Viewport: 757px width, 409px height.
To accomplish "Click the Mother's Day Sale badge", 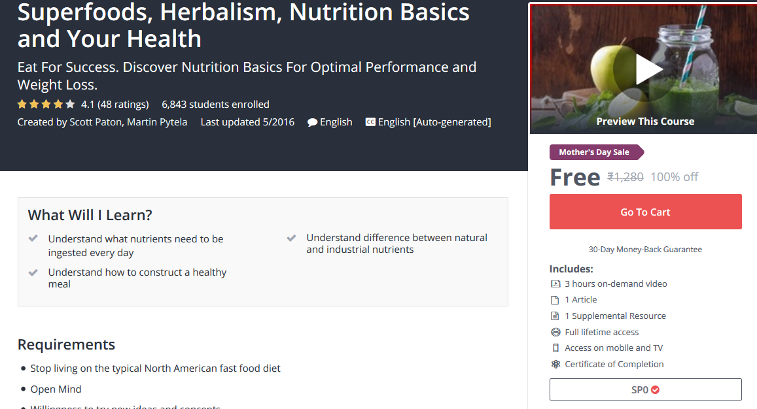I will (x=595, y=152).
